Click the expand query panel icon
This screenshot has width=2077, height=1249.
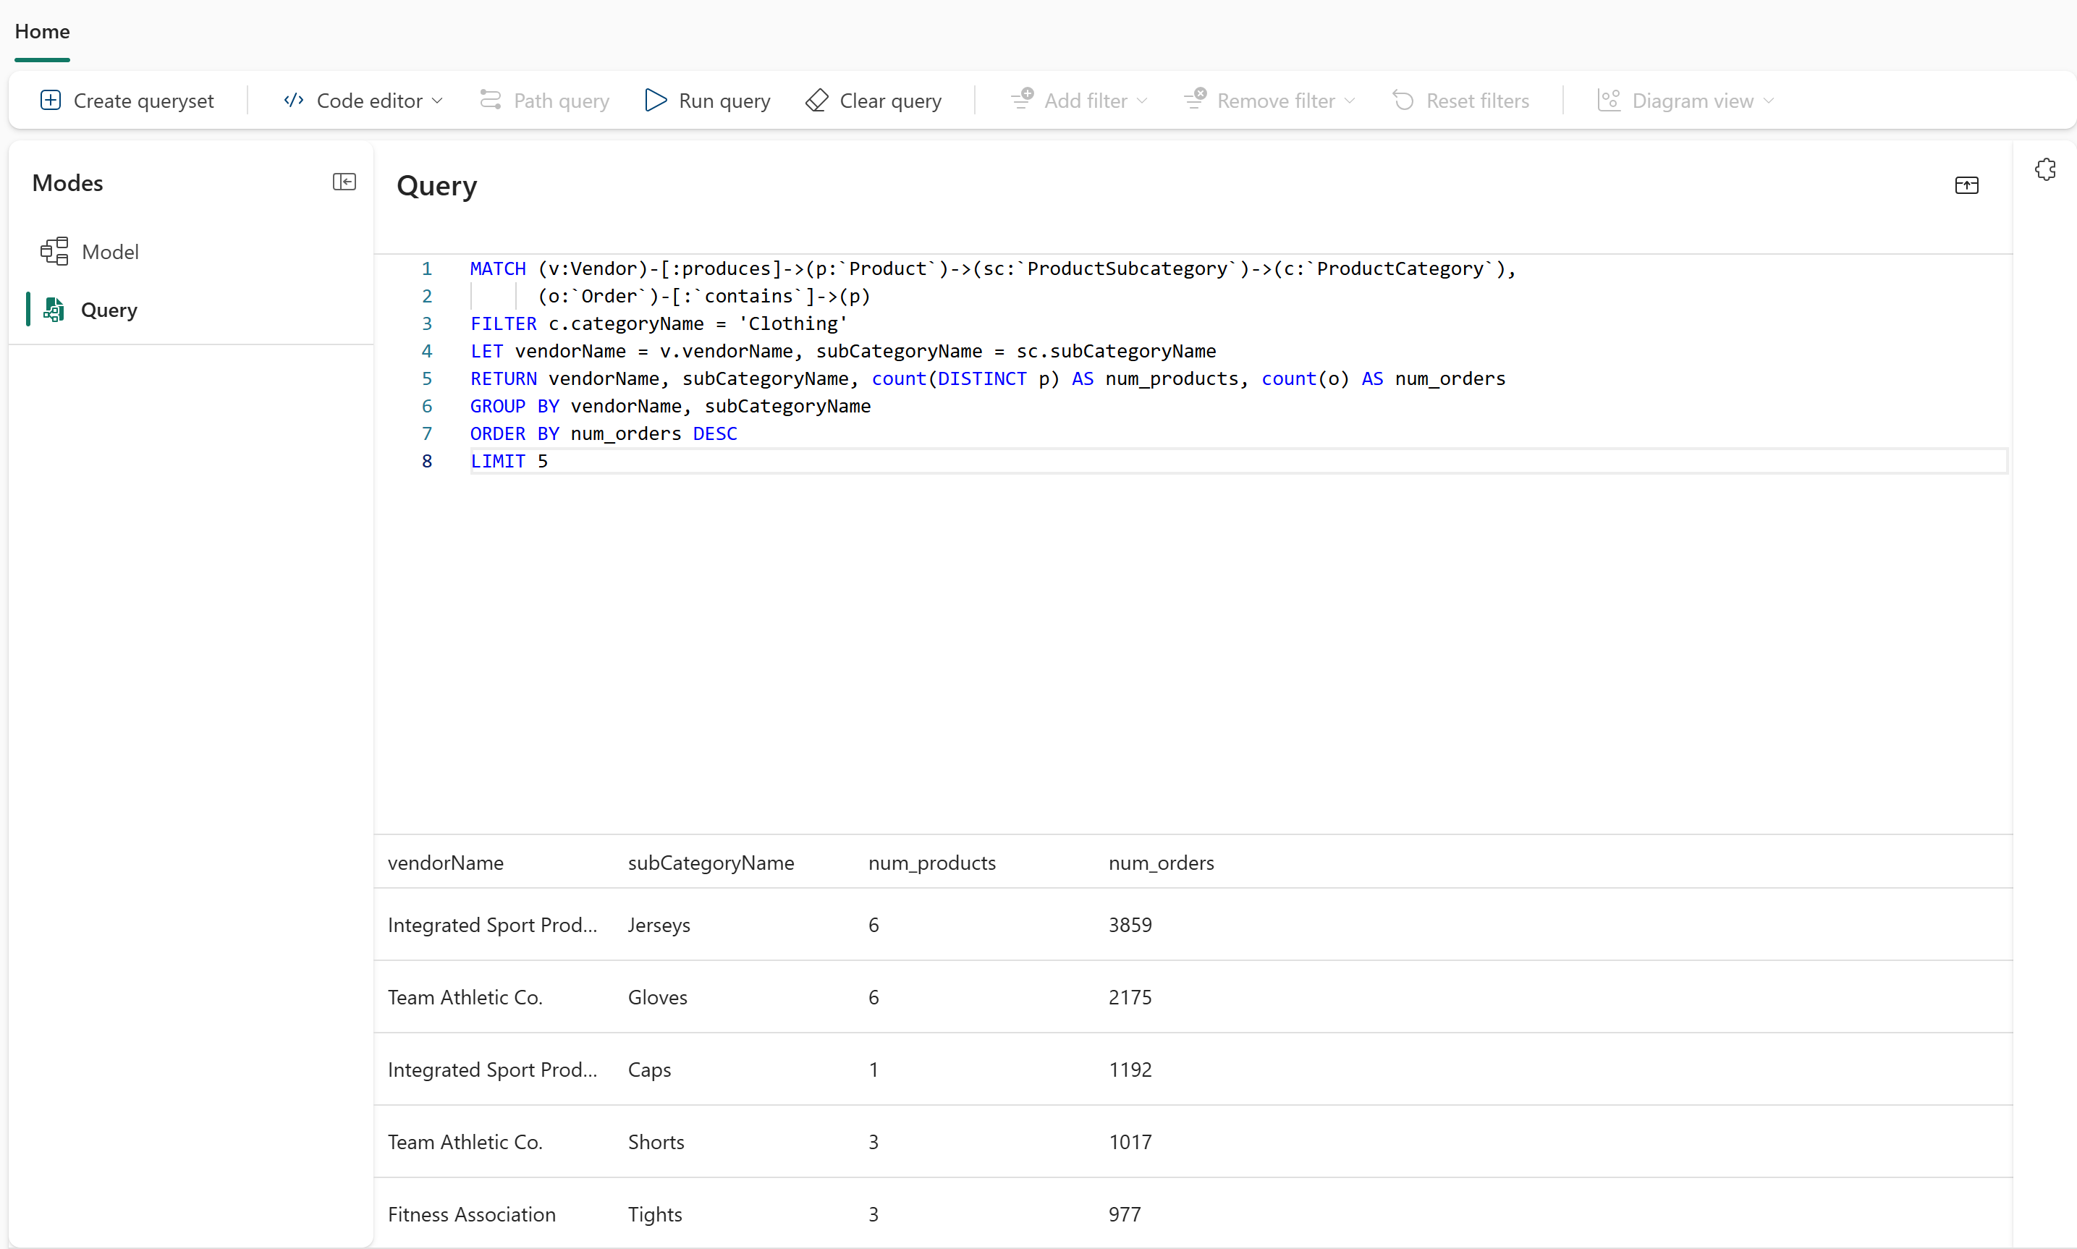[x=1967, y=185]
